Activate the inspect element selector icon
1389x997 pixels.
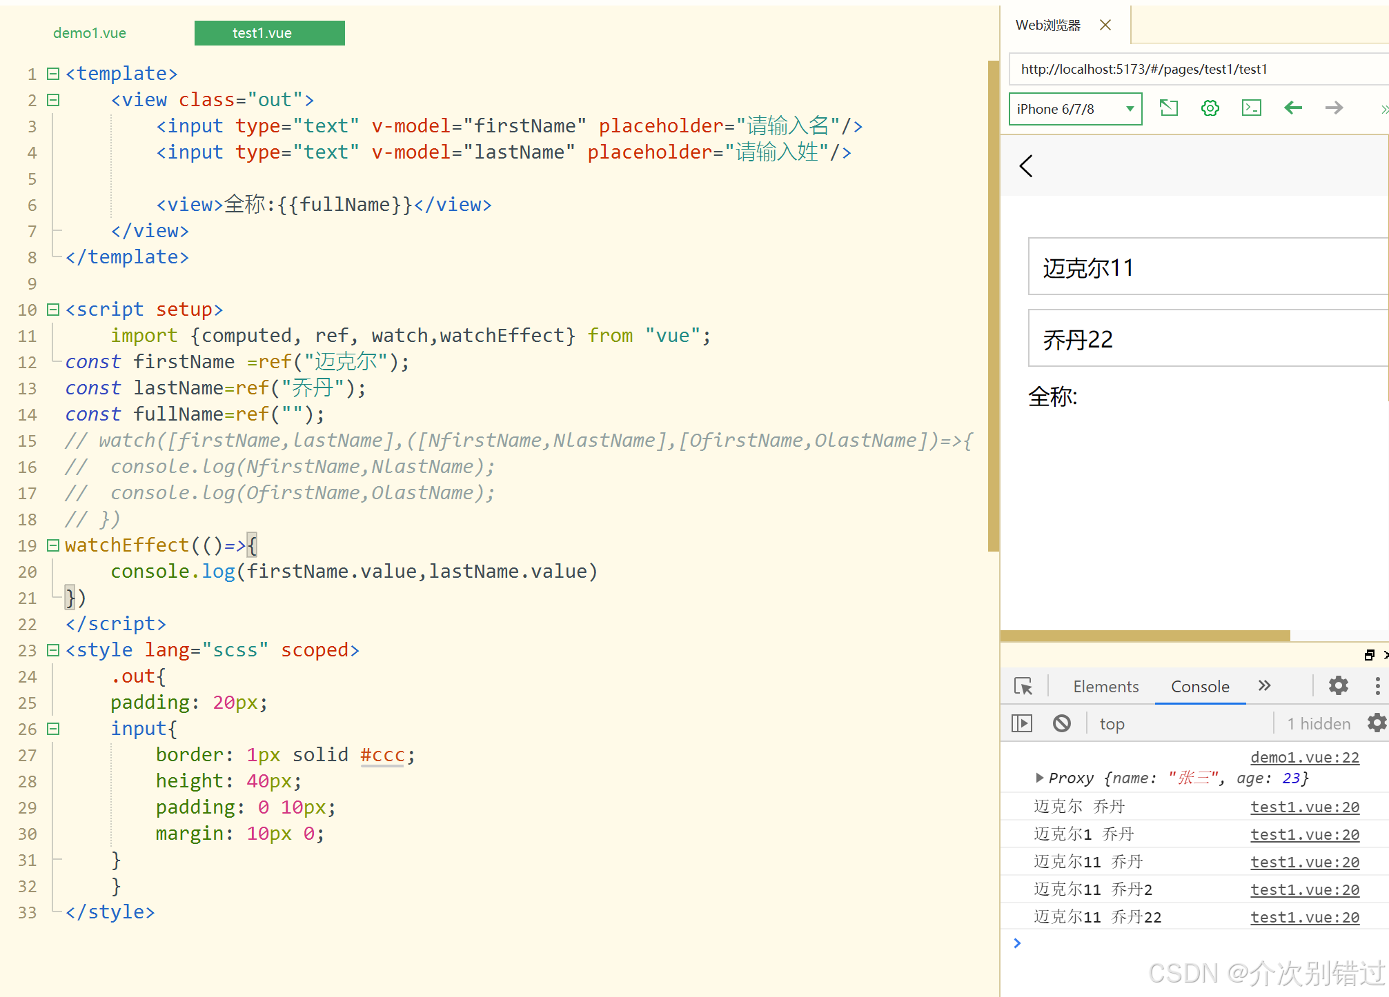point(1023,686)
